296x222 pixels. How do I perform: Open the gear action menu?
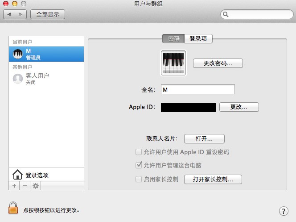coord(36,186)
